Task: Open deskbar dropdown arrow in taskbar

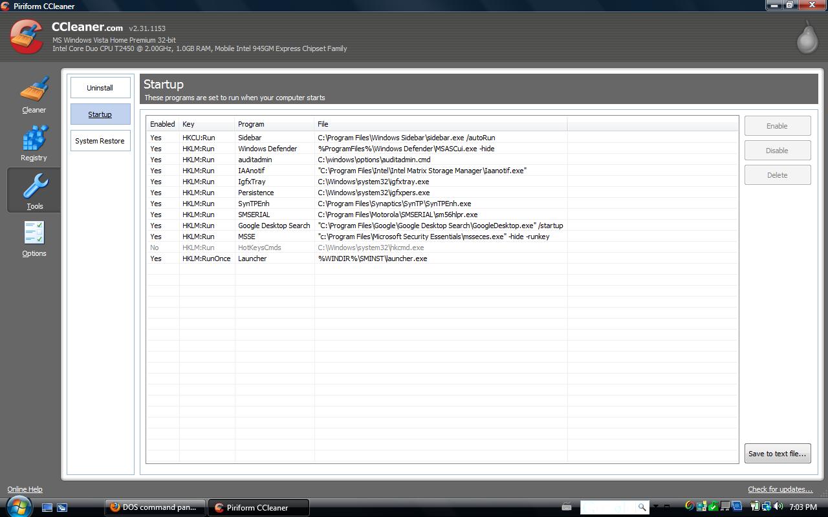Action: pyautogui.click(x=655, y=507)
